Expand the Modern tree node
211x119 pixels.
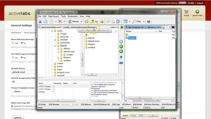[x=58, y=58]
